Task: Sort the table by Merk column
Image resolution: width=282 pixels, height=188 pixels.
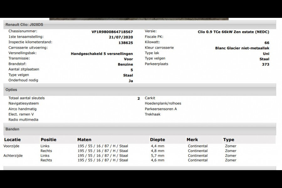Action: tap(191, 139)
